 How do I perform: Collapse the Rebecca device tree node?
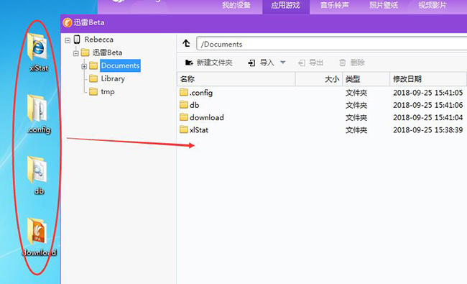click(x=68, y=40)
